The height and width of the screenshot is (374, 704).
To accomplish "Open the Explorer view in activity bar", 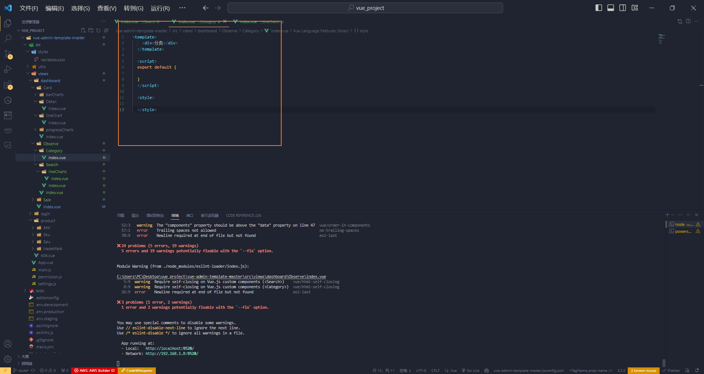I will pos(8,23).
